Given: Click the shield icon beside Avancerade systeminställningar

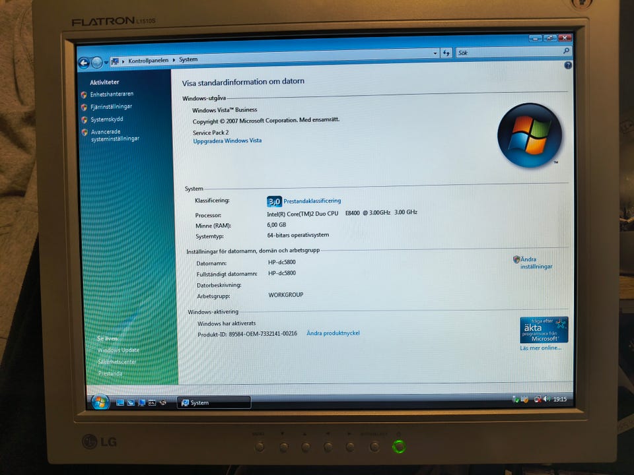Looking at the screenshot, I should 85,133.
